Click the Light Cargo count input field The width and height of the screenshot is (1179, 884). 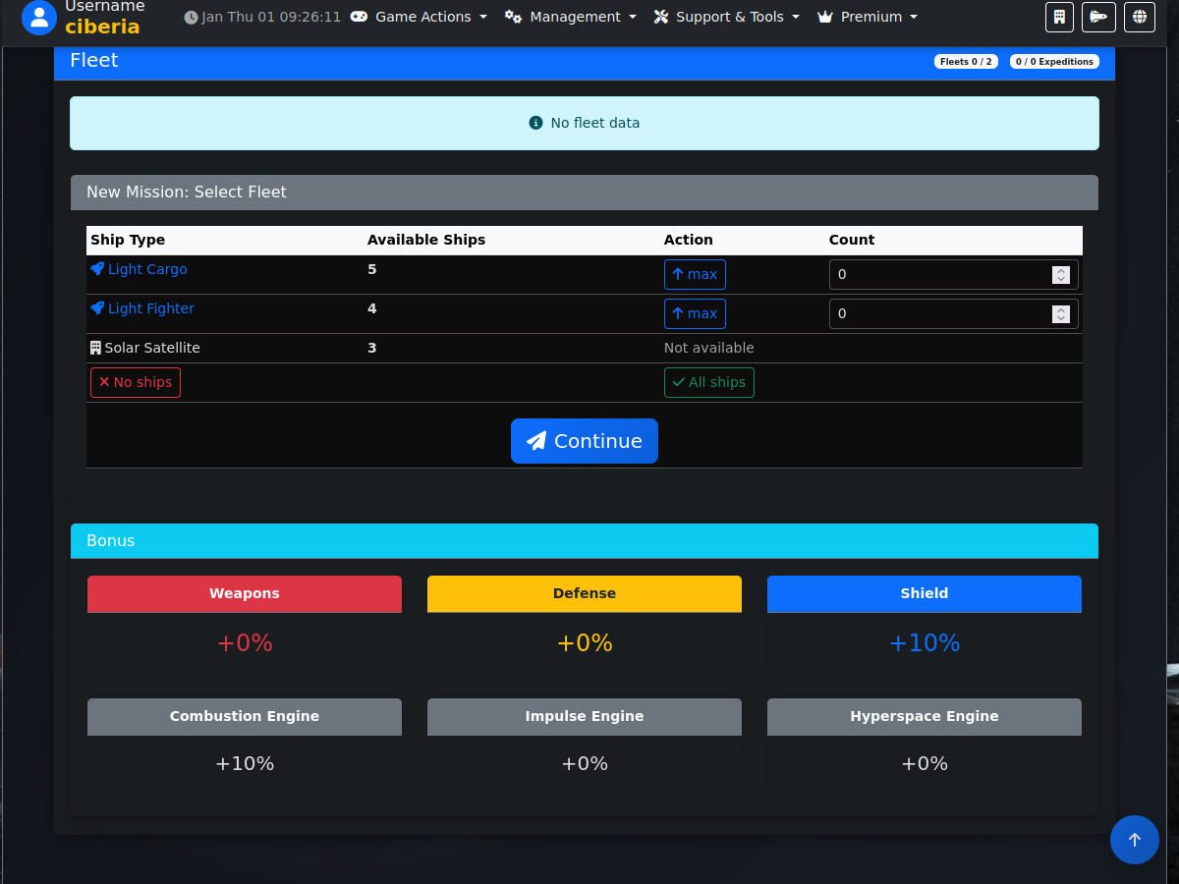pos(938,275)
